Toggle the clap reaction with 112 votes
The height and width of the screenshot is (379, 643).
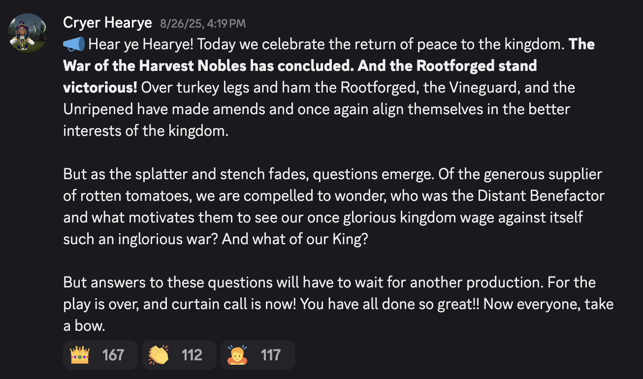click(179, 355)
